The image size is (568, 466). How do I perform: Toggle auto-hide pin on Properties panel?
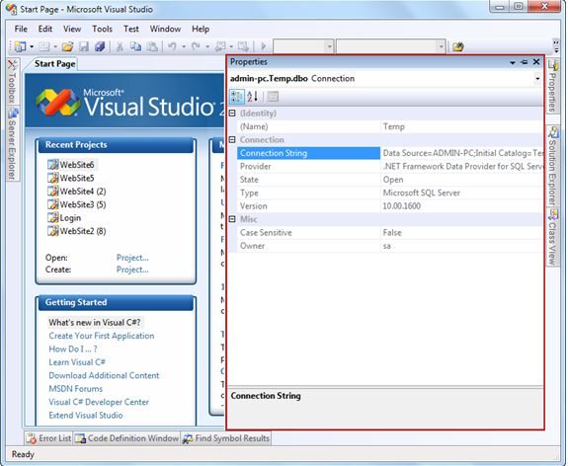525,62
